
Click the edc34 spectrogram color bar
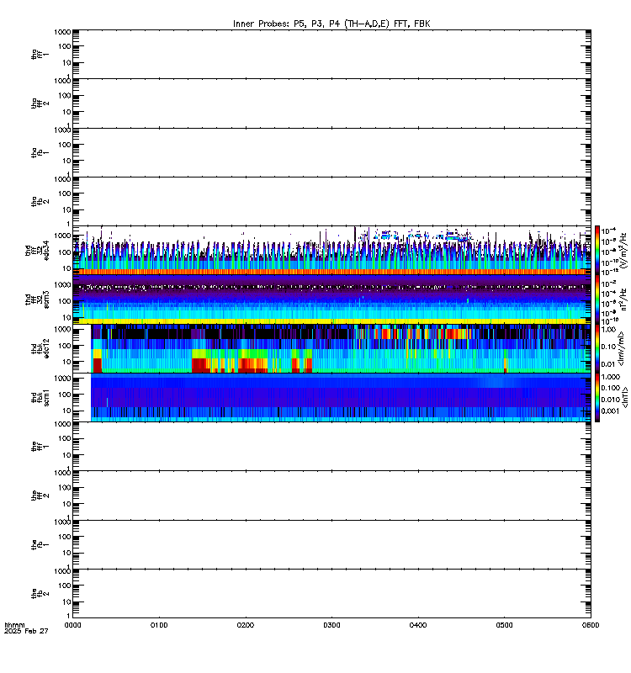[597, 250]
